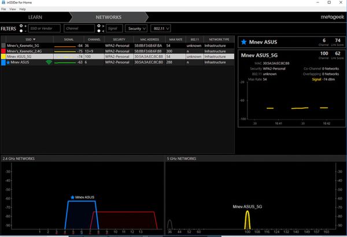Click the blue Mnev ASUS trapezoid in 2.4 GHz graph
Screen dimensions: 347x237
tap(82, 214)
